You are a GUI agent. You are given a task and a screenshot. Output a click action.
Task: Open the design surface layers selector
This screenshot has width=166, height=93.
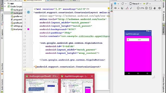click(x=116, y=4)
